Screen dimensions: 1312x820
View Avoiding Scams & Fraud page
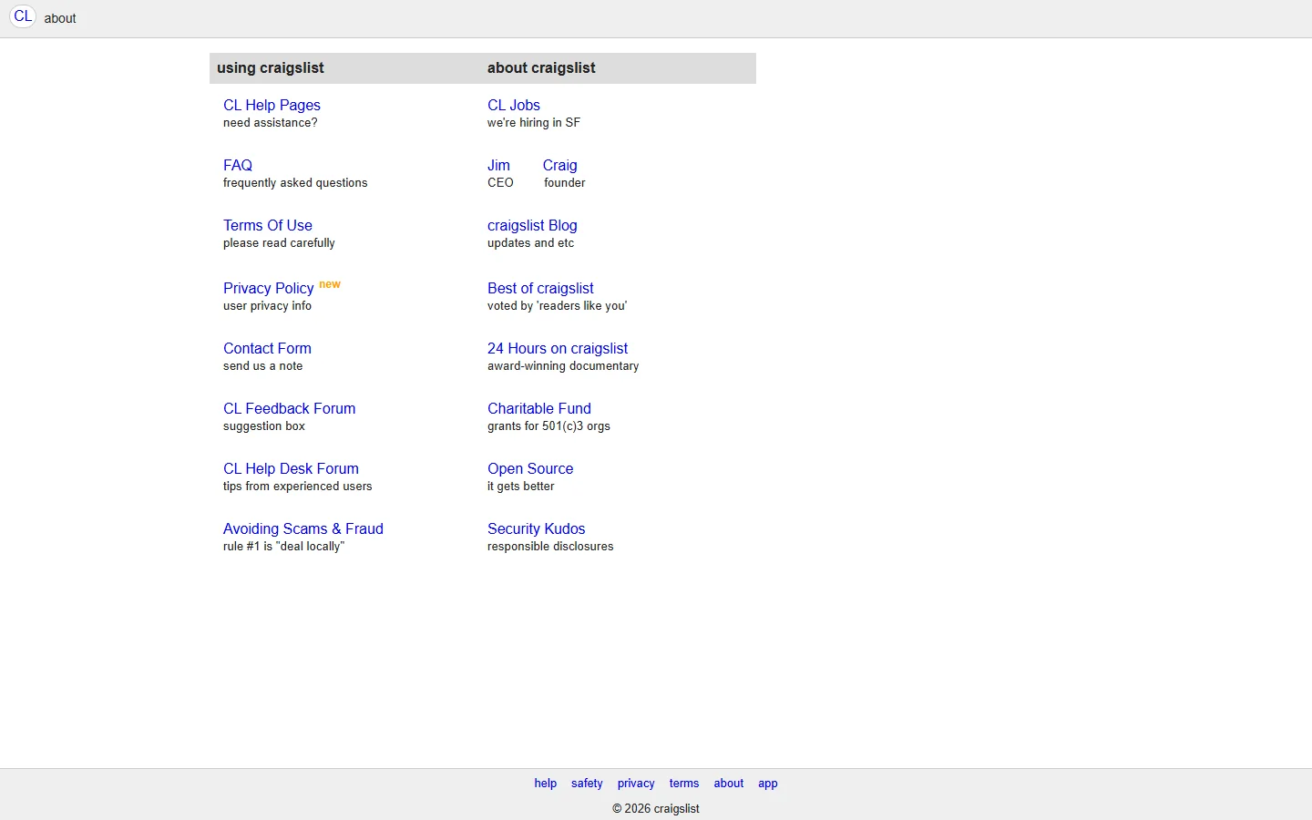tap(303, 529)
